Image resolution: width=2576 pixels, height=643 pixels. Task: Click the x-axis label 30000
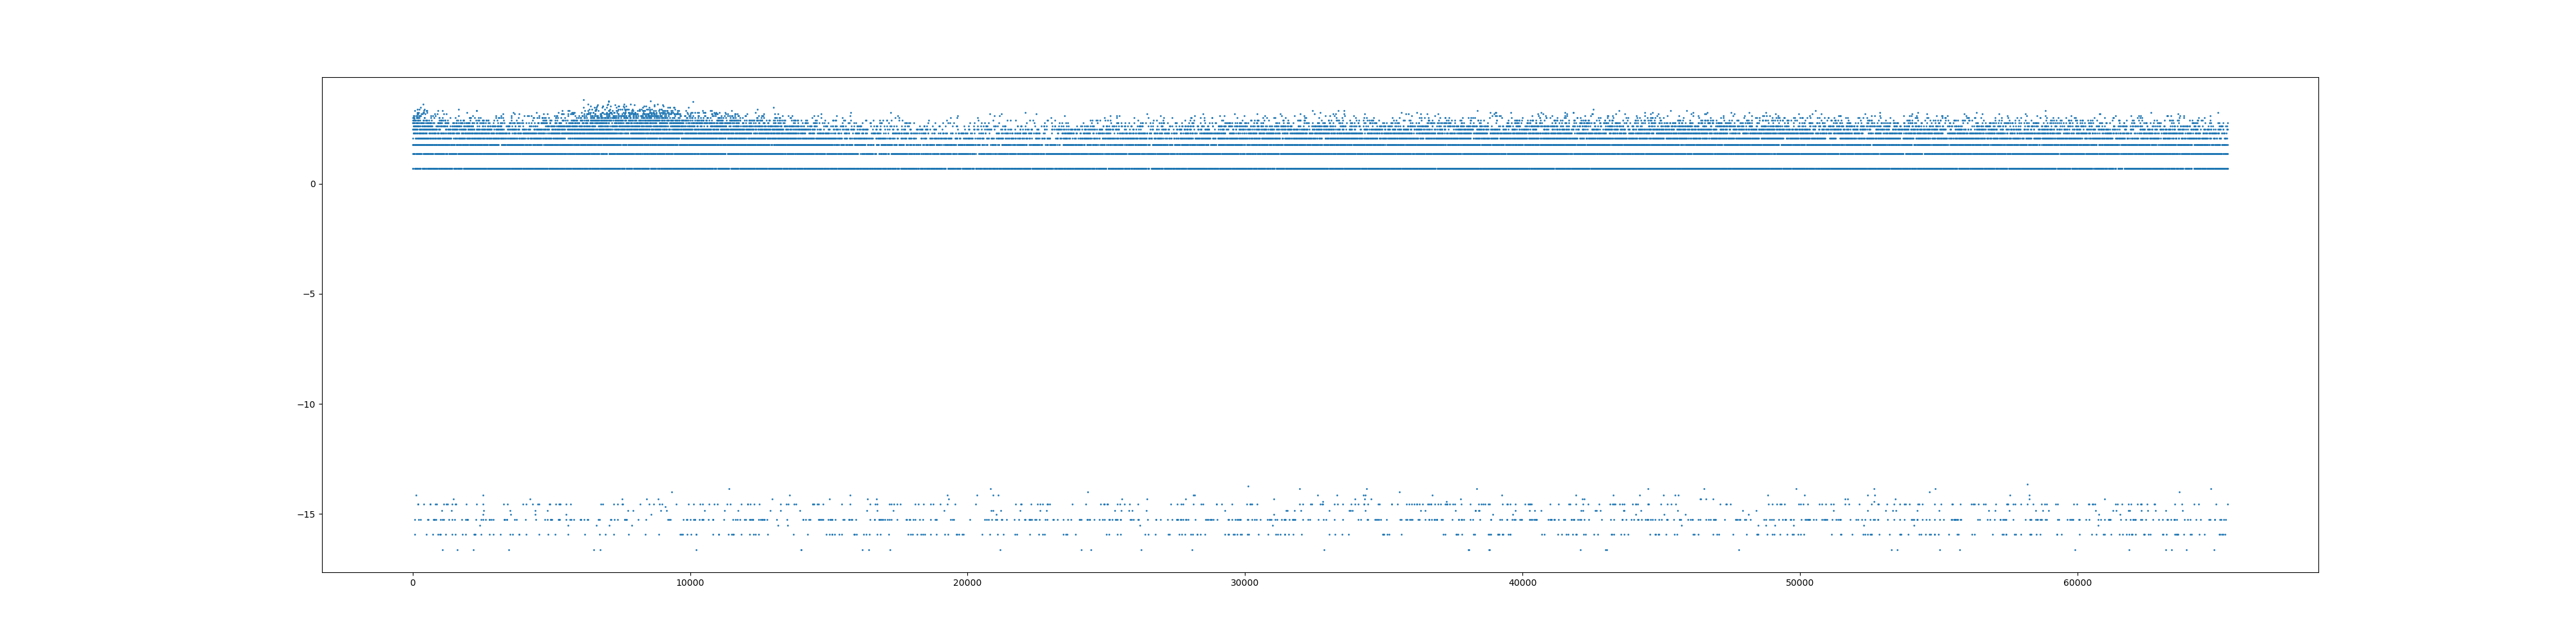point(1244,582)
